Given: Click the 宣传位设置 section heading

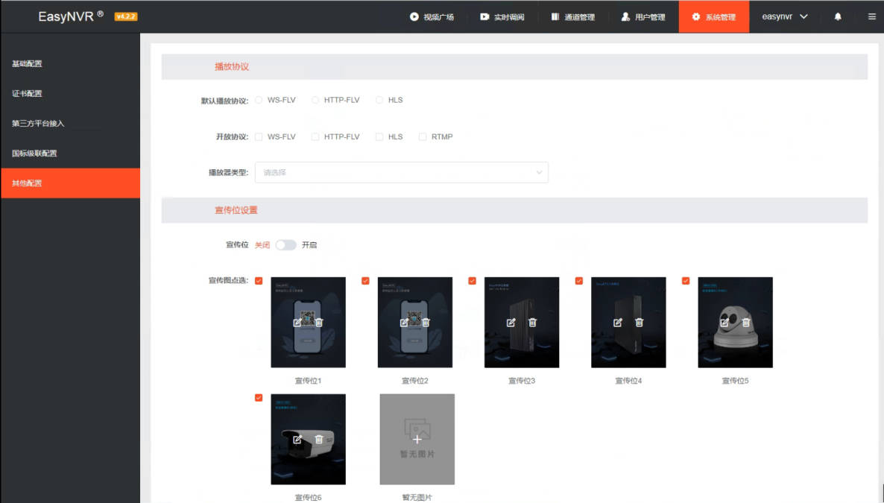Looking at the screenshot, I should [x=236, y=210].
